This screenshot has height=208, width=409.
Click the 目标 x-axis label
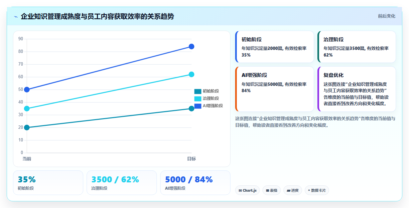pyautogui.click(x=192, y=159)
